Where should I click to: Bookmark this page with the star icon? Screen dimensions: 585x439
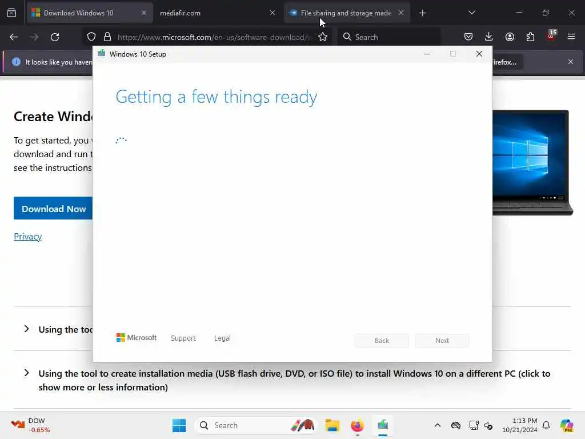[323, 37]
